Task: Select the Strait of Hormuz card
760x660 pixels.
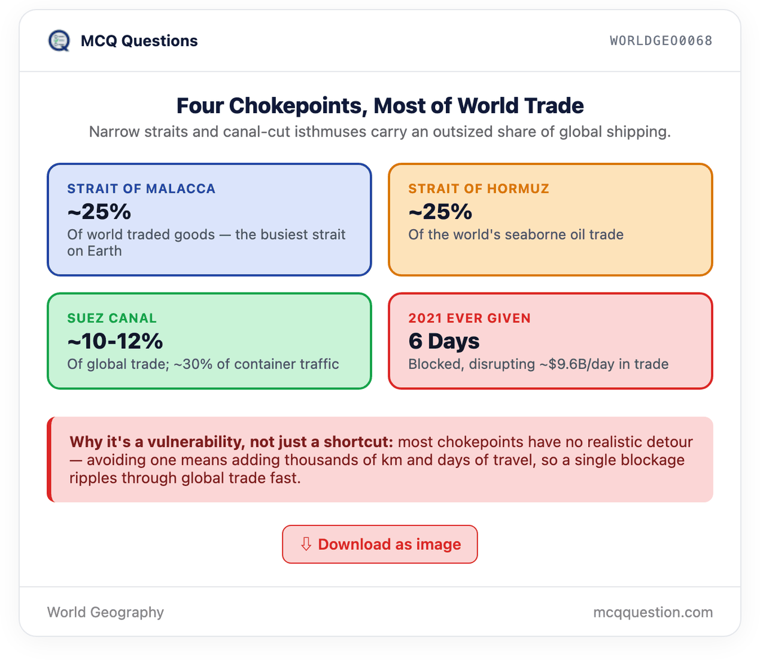Action: click(551, 220)
